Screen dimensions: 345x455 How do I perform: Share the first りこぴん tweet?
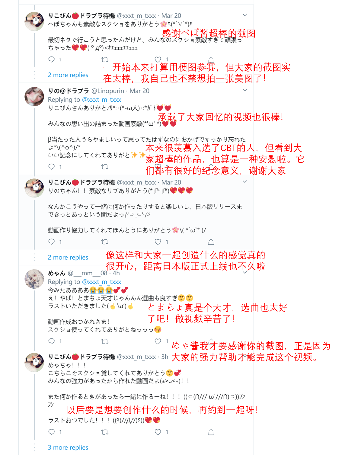click(211, 59)
